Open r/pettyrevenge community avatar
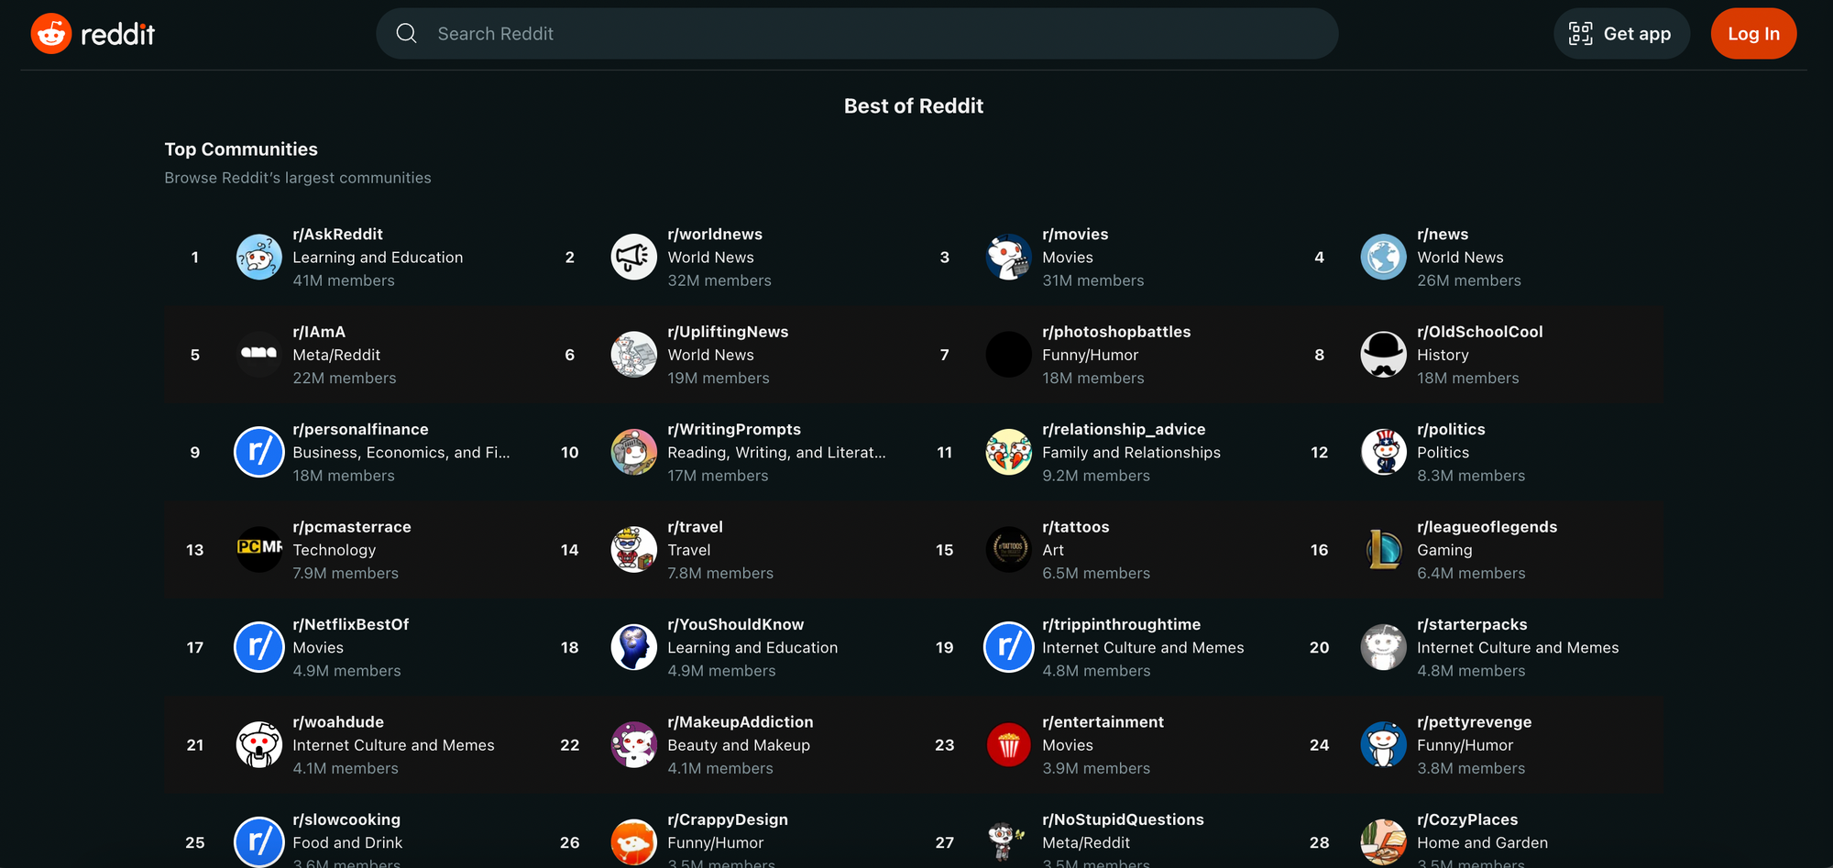Image resolution: width=1833 pixels, height=868 pixels. (x=1384, y=745)
